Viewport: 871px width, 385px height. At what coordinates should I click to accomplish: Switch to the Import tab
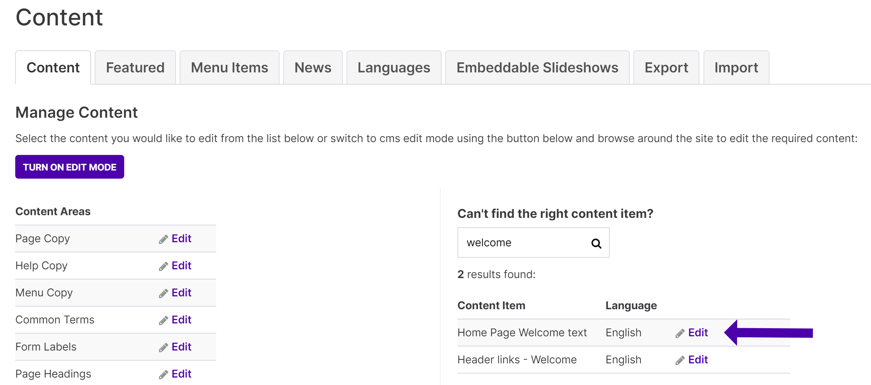(x=736, y=68)
